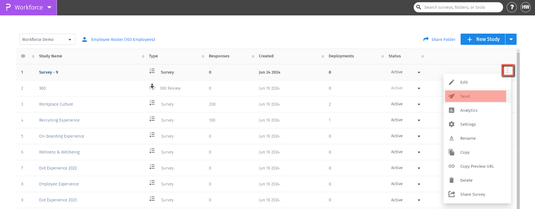Expand New Study dropdown arrow

[511, 40]
